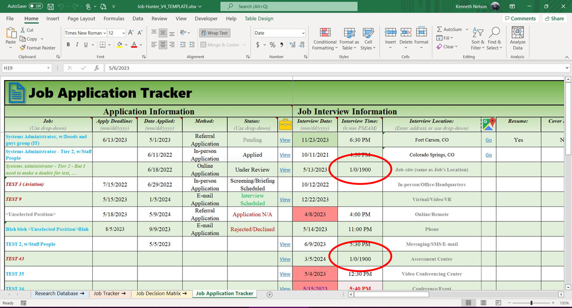
Task: Click the increase indent icon
Action: point(191,45)
